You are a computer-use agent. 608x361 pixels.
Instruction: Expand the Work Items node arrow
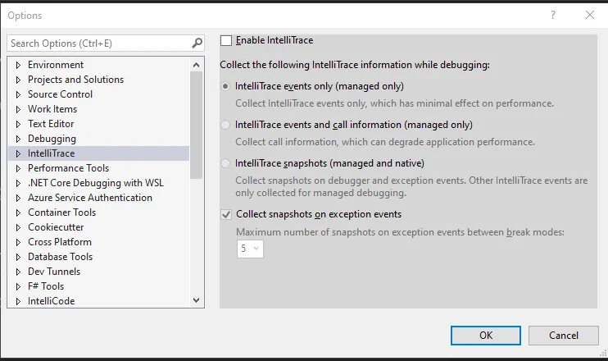click(18, 109)
